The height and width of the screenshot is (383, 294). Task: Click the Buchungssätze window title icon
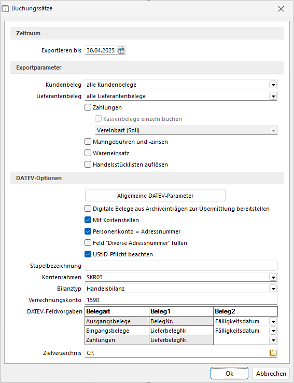pyautogui.click(x=5, y=8)
